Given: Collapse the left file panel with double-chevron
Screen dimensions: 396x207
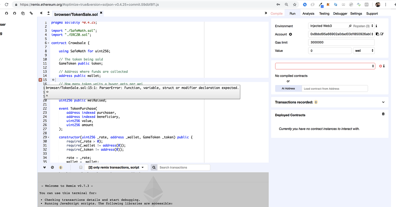Looking at the screenshot, I should pos(41,13).
